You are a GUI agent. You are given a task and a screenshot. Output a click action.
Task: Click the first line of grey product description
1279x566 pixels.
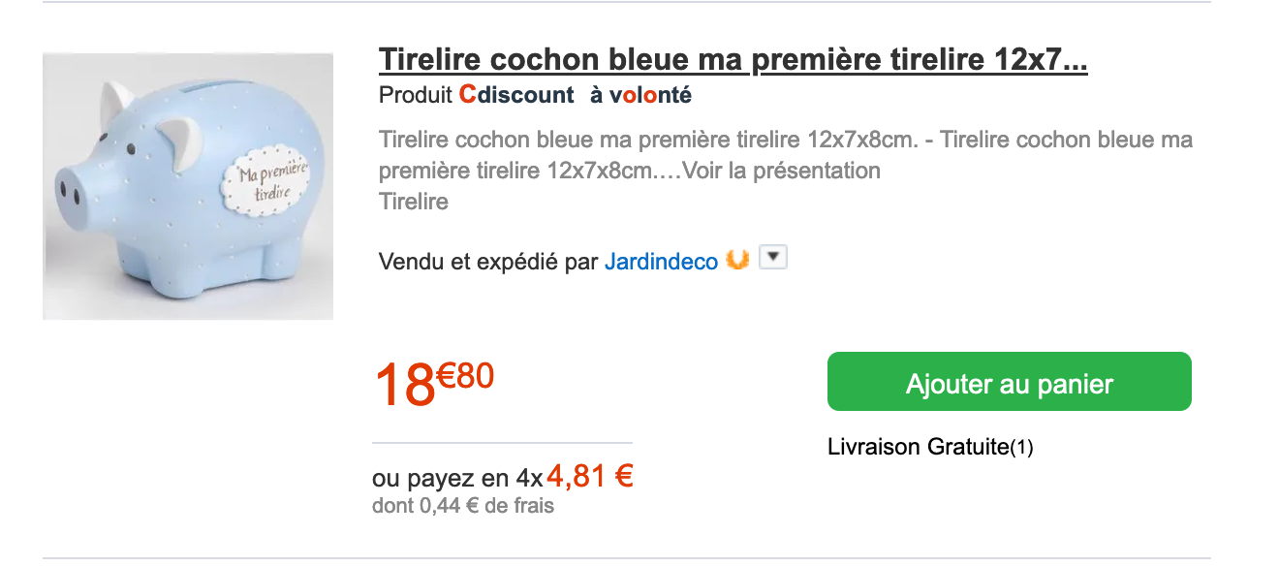(785, 140)
